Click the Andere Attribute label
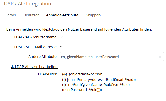This screenshot has width=166, height=101. (43, 57)
